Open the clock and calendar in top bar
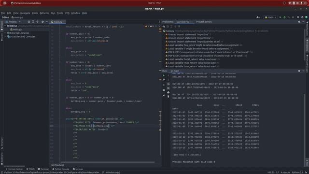The width and height of the screenshot is (309, 174). [x=154, y=3]
